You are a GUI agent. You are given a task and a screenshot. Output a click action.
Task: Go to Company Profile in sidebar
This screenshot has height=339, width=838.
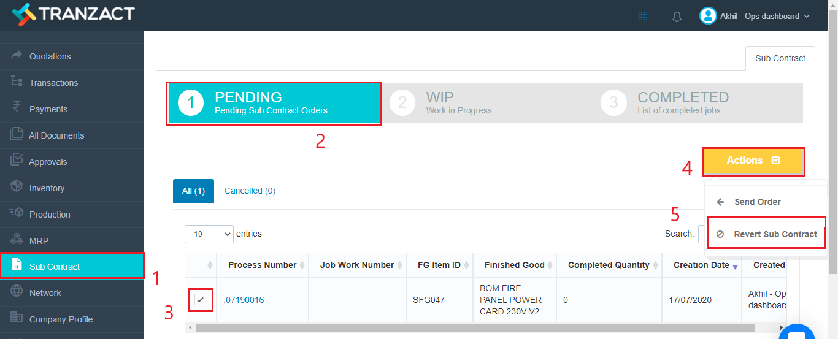(x=72, y=319)
